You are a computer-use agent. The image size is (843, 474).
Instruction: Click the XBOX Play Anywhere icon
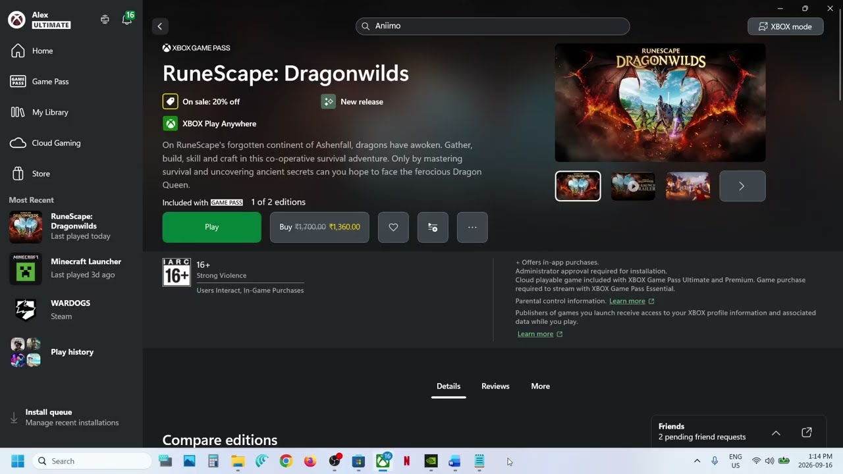170,124
